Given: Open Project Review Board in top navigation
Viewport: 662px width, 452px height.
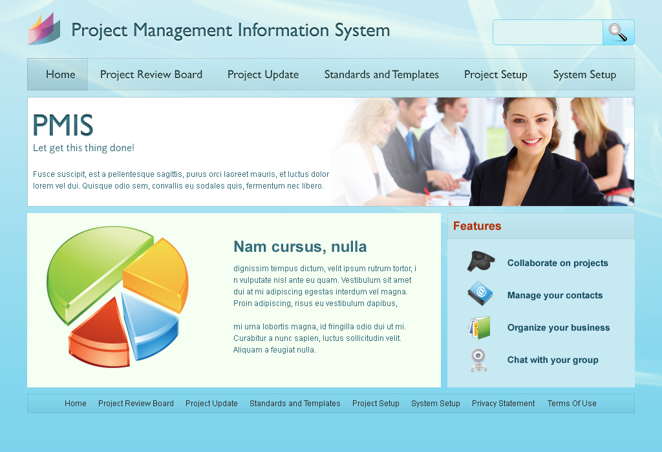Looking at the screenshot, I should pos(151,74).
